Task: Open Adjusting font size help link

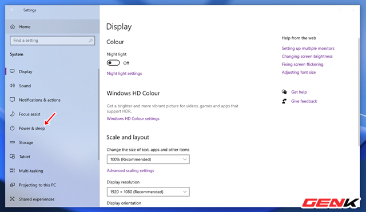Action: coord(299,72)
